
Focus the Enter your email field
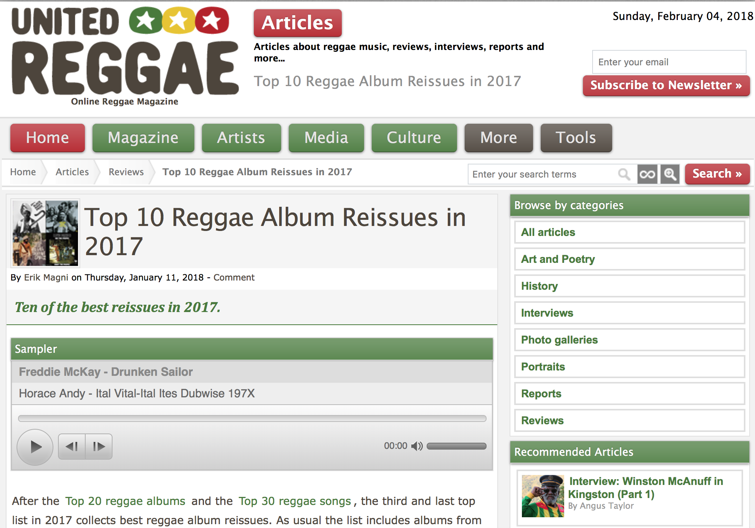point(669,62)
